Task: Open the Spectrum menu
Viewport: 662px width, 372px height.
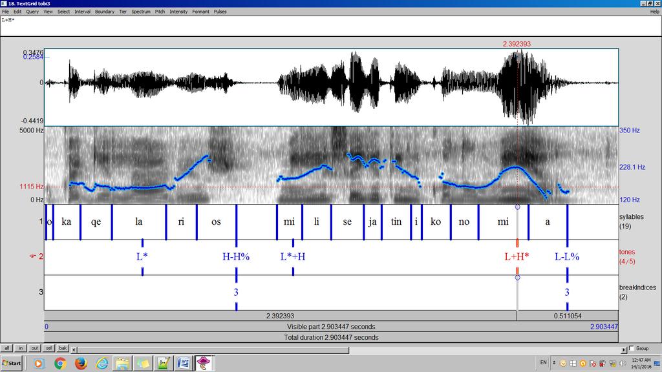Action: 141,12
